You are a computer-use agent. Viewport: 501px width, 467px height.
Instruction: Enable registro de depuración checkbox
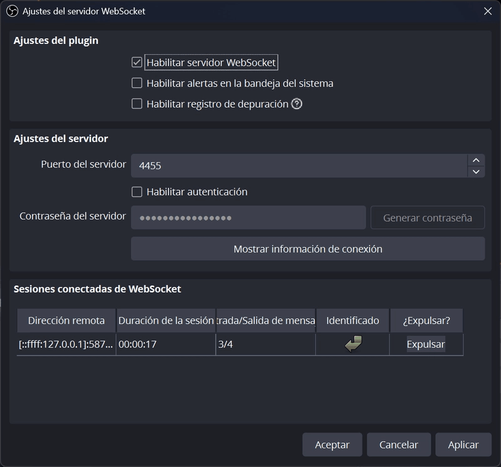[137, 104]
